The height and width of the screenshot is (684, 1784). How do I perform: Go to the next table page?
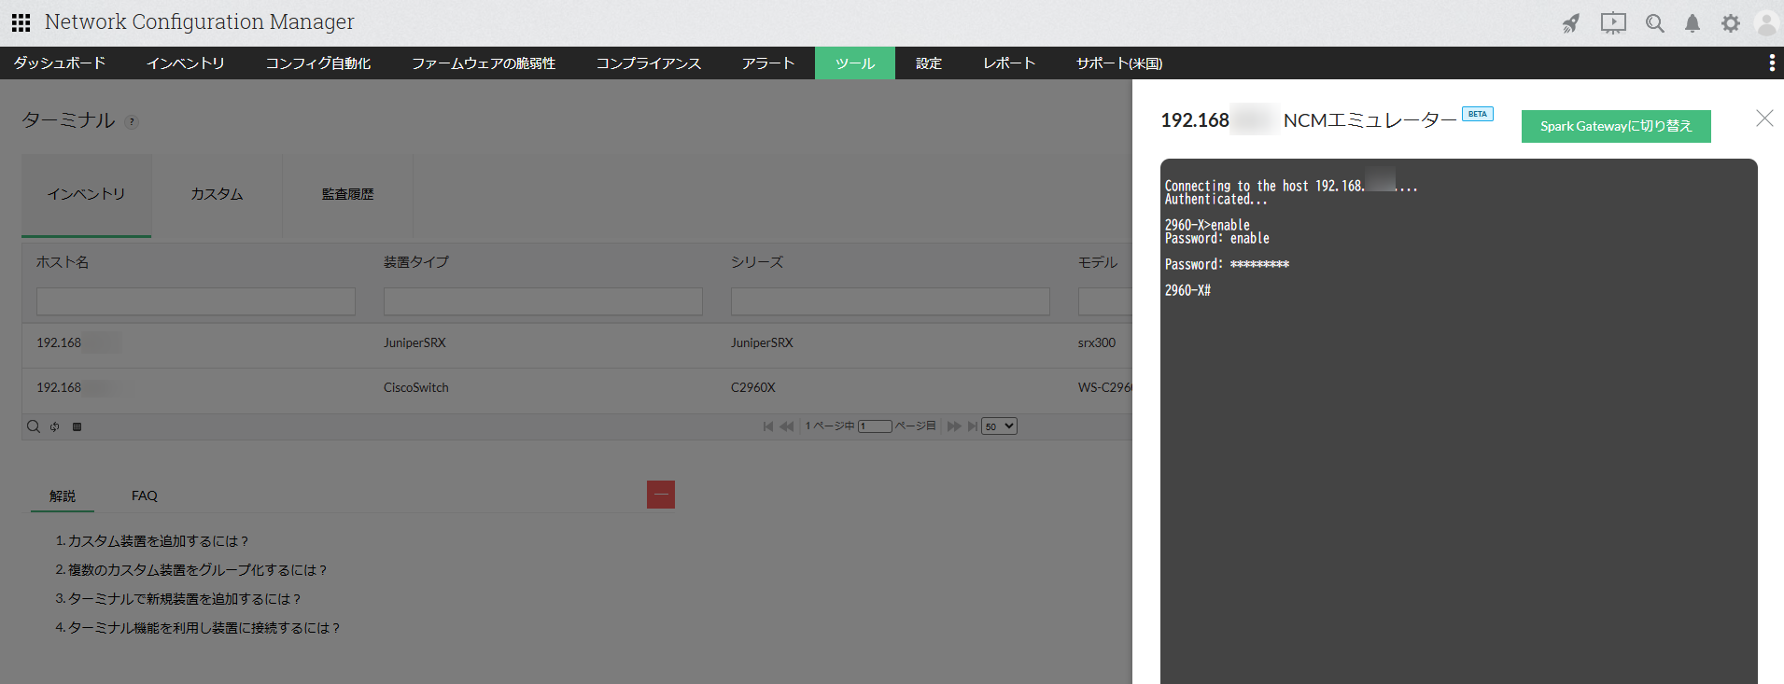pyautogui.click(x=954, y=426)
